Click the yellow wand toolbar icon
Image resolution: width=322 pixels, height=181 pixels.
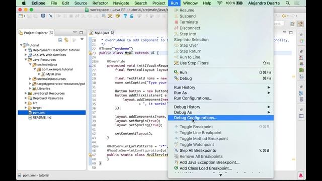[x=110, y=16]
